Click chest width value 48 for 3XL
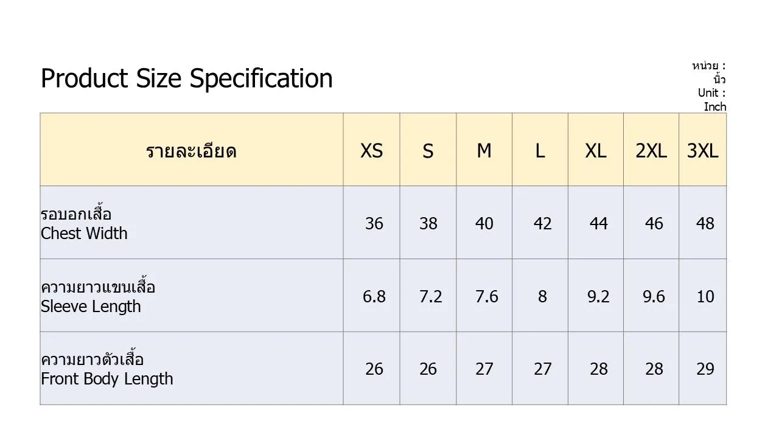Image resolution: width=779 pixels, height=438 pixels. pyautogui.click(x=705, y=224)
